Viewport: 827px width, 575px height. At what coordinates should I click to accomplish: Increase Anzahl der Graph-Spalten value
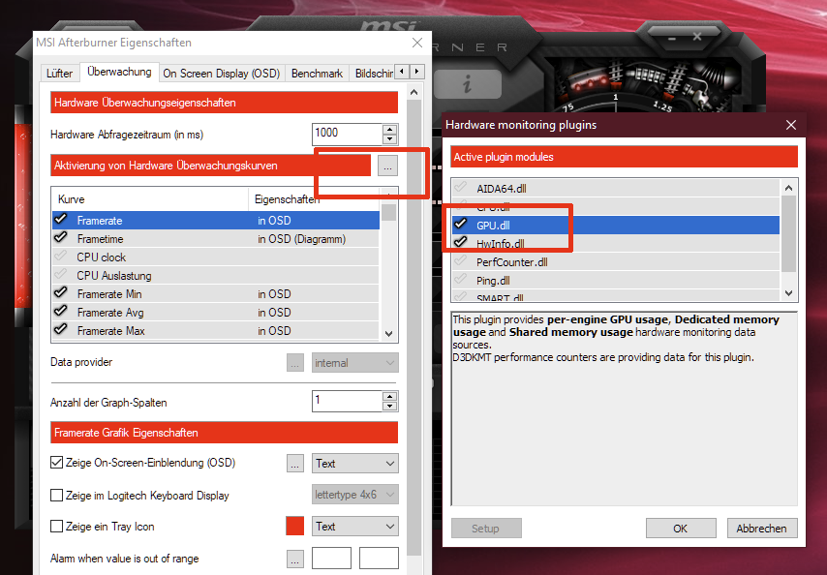click(x=389, y=396)
